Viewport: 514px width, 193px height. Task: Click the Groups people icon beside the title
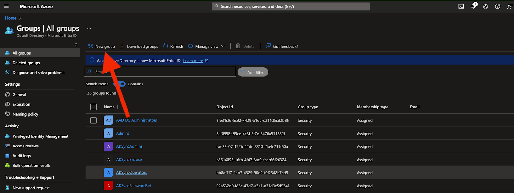click(9, 31)
